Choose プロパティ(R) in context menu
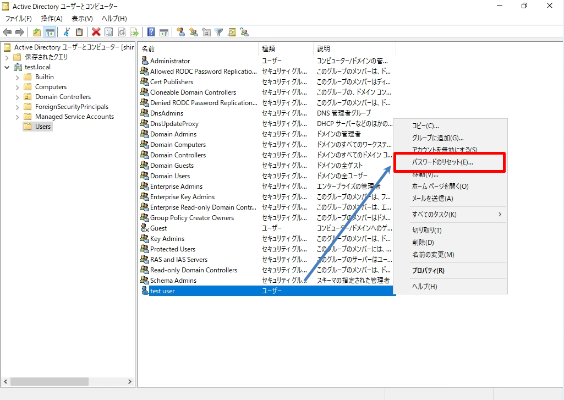The image size is (564, 400). click(x=450, y=271)
